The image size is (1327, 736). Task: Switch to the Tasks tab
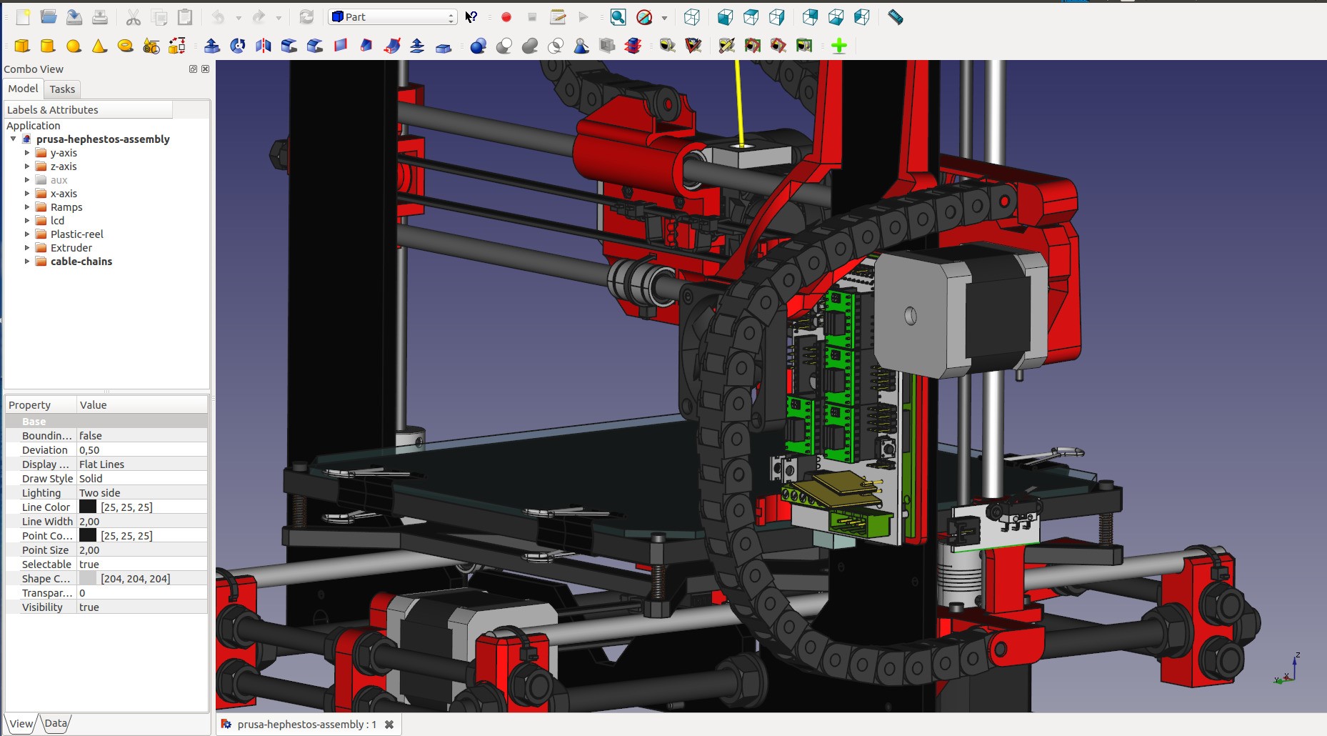[61, 89]
